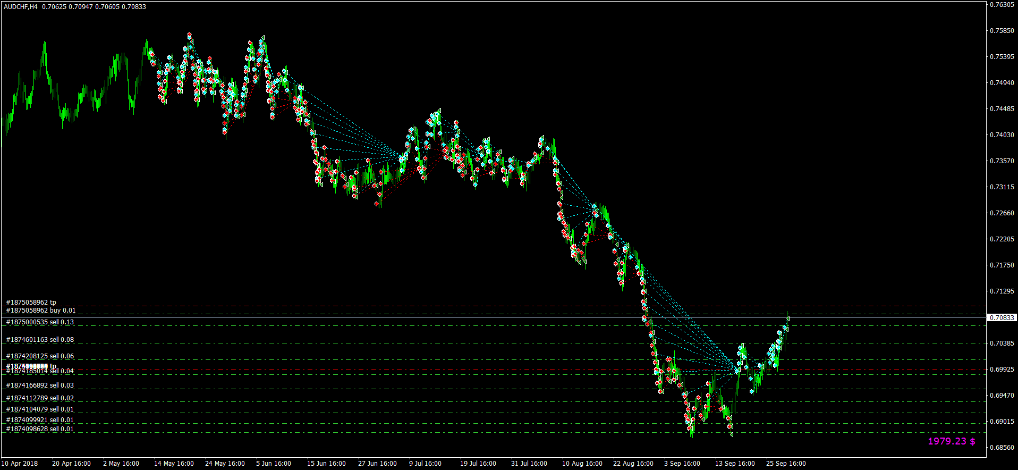Click the magenta profit value 1979.23 $
This screenshot has height=470, width=1018.
click(x=952, y=441)
